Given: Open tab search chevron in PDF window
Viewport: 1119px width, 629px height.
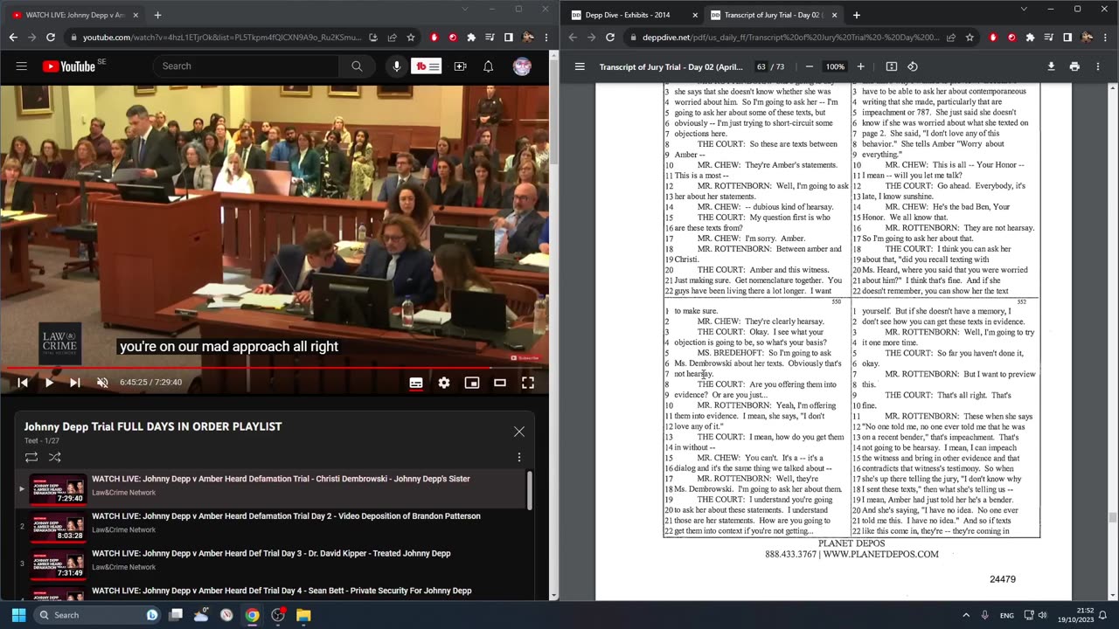Looking at the screenshot, I should pos(1024,10).
